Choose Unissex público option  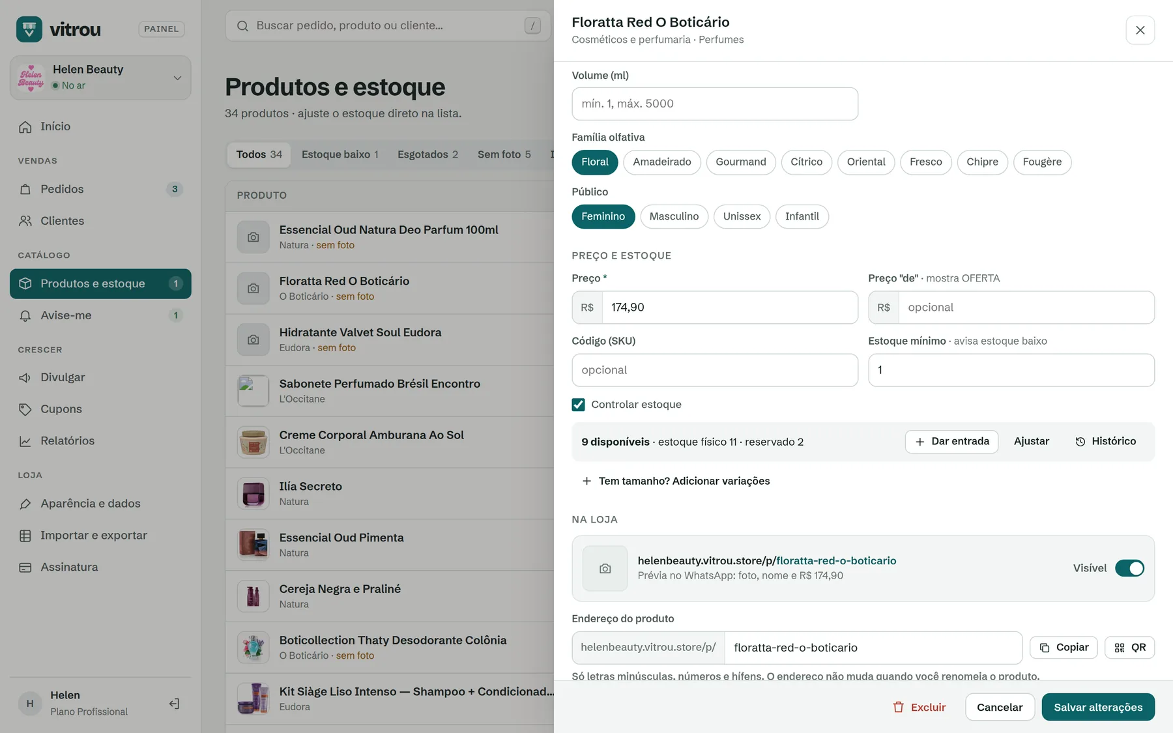pos(742,217)
